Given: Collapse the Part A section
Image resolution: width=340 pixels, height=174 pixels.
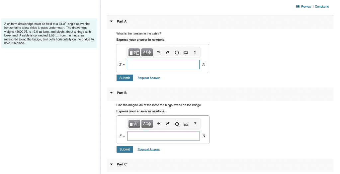Looking at the screenshot, I should (x=112, y=22).
